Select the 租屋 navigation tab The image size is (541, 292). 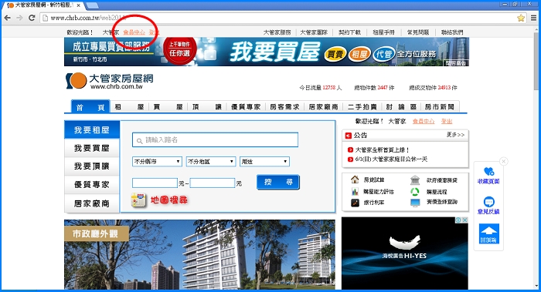[x=129, y=107]
